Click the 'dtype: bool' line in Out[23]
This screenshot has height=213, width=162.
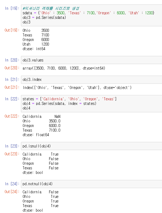tap(33, 173)
